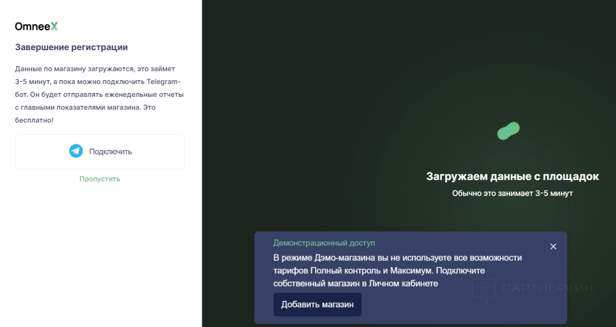This screenshot has width=616, height=327.
Task: Click the Обычно это занимает 3-5 минут text
Action: 512,193
